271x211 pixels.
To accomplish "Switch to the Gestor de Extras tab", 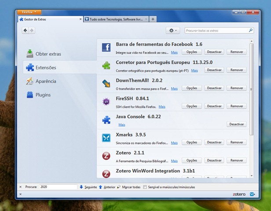I will click(x=50, y=19).
